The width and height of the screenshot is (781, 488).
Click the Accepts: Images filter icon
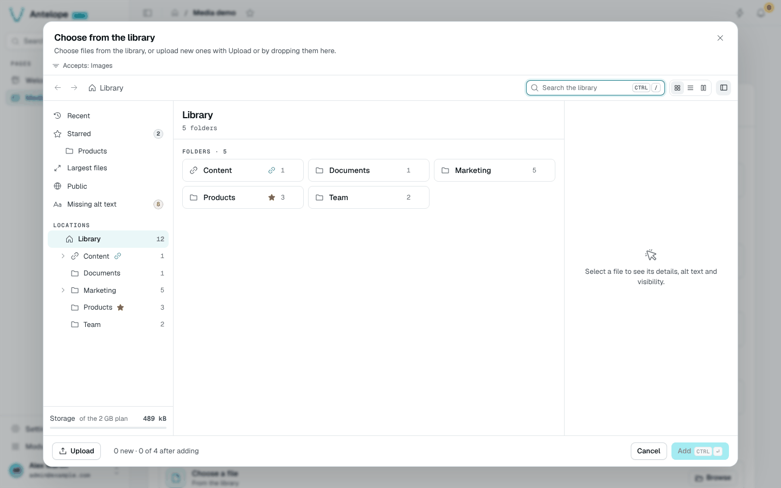[56, 66]
